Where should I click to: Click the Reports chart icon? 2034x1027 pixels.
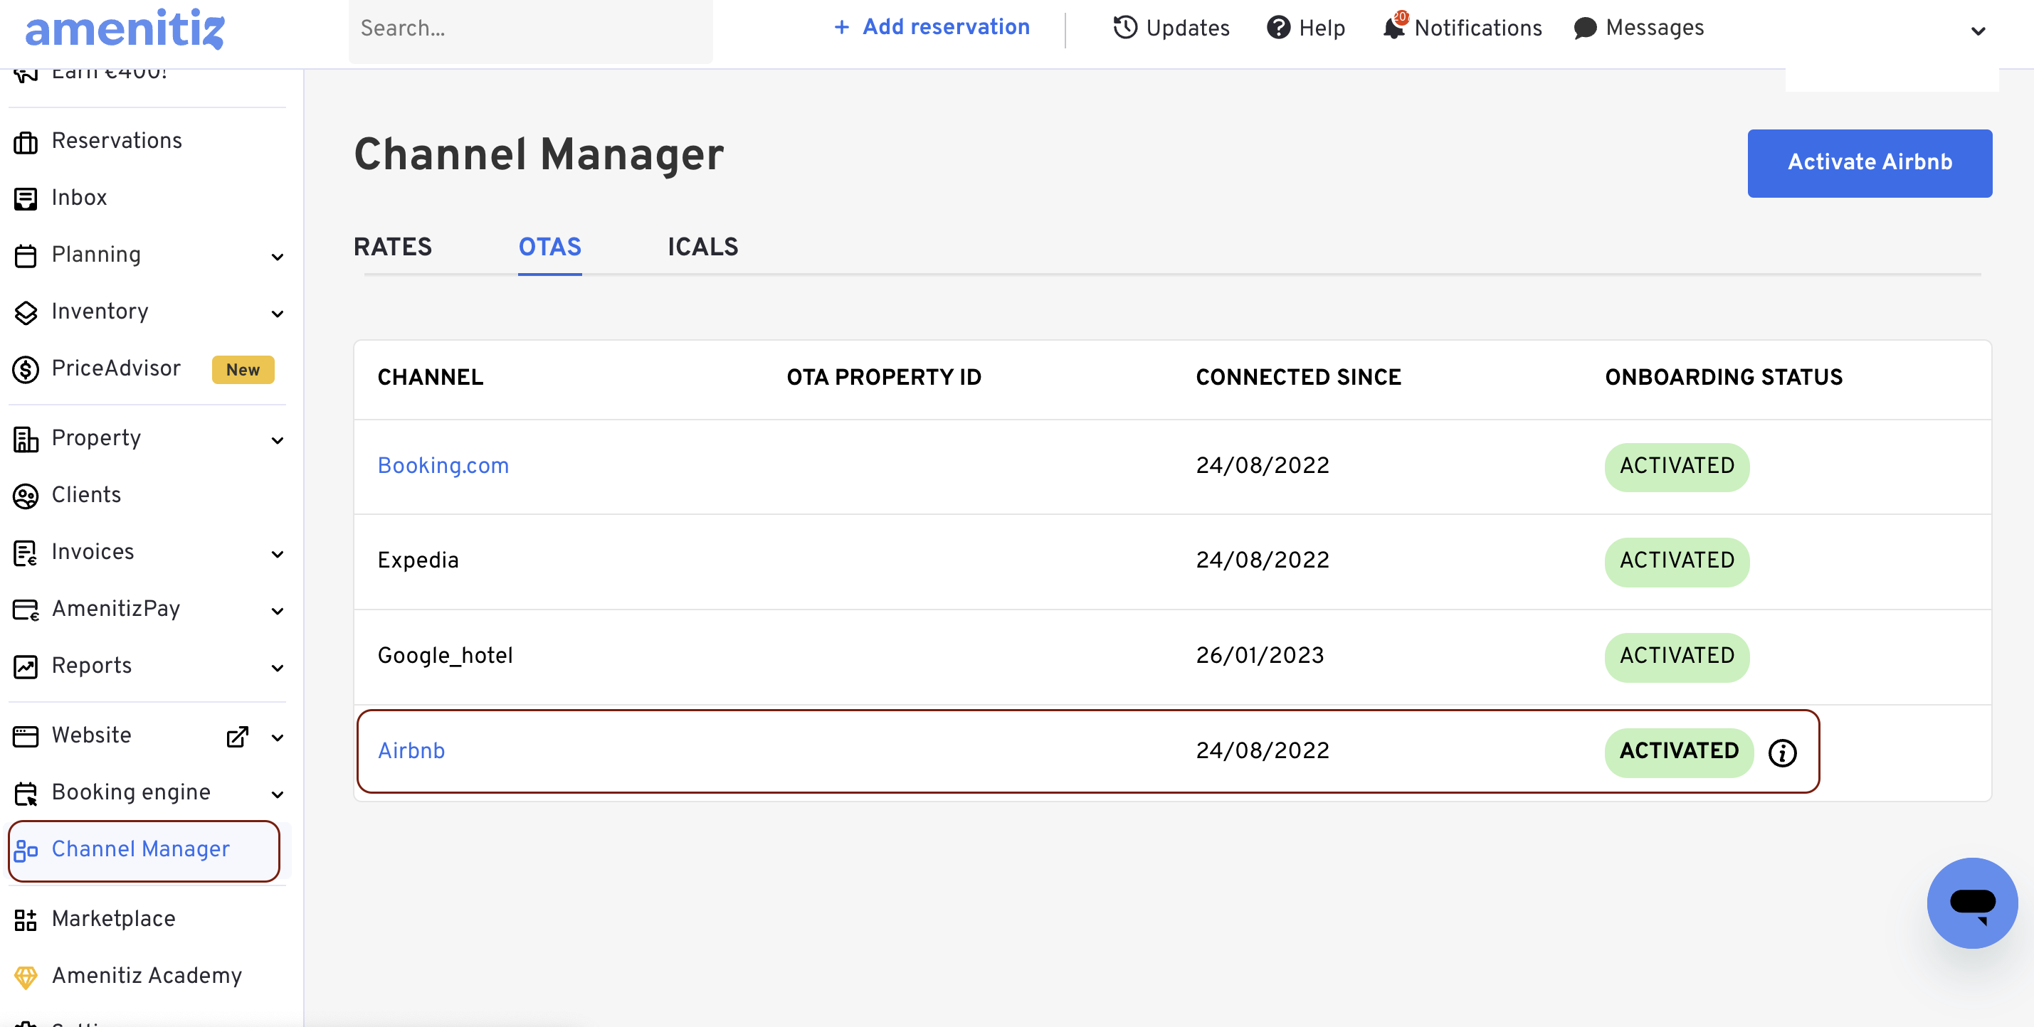[26, 666]
